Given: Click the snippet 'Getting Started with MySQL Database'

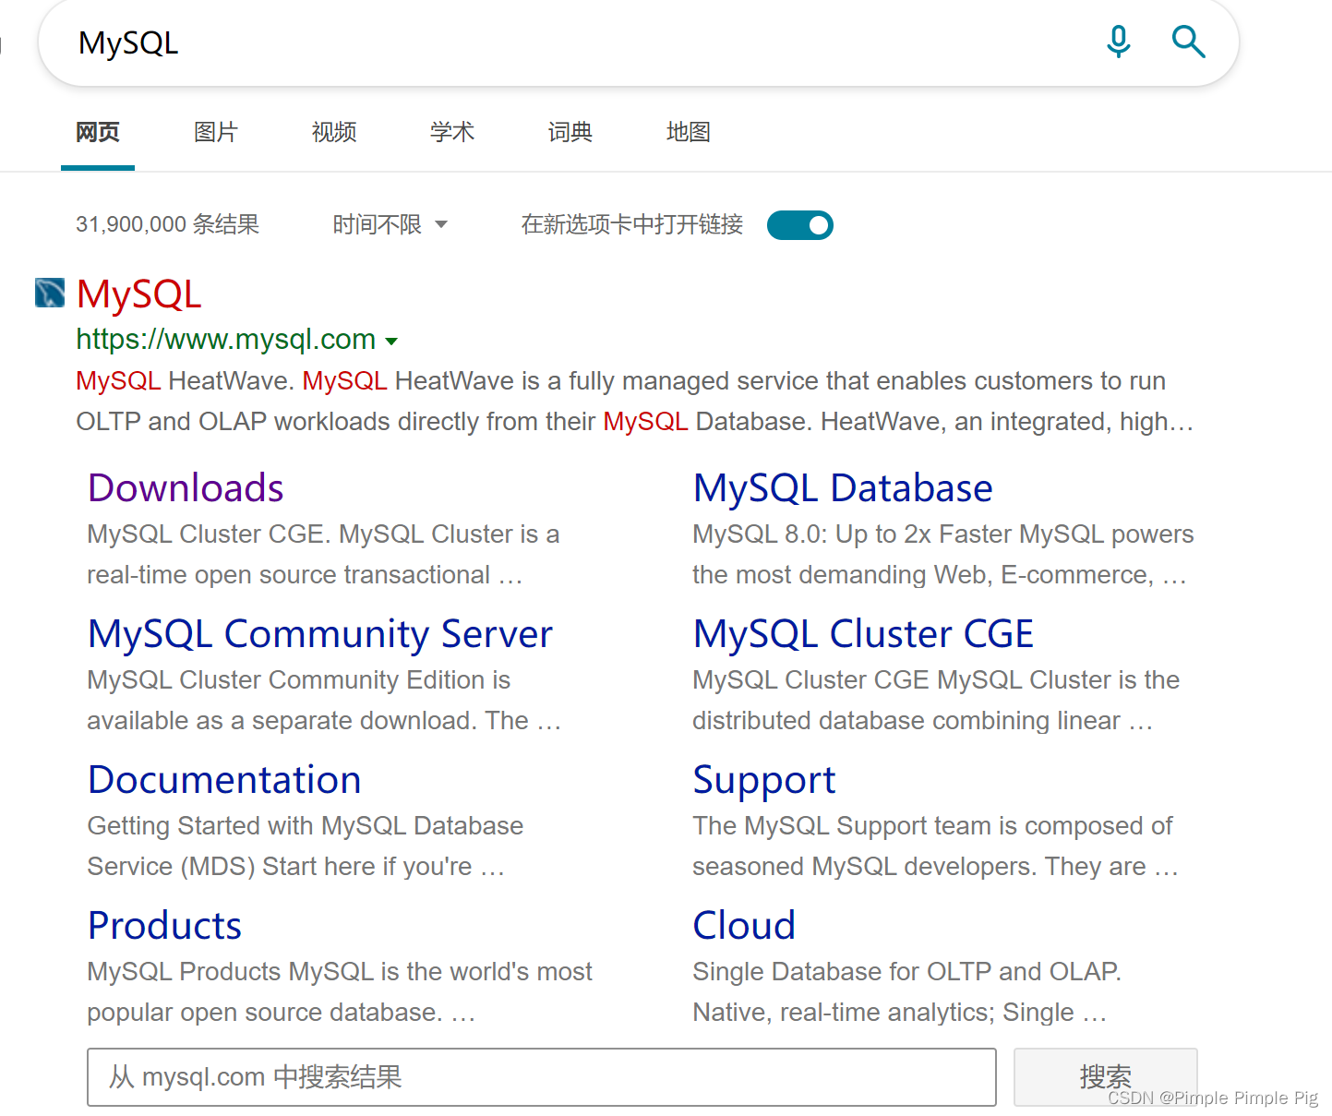Looking at the screenshot, I should click(x=306, y=826).
